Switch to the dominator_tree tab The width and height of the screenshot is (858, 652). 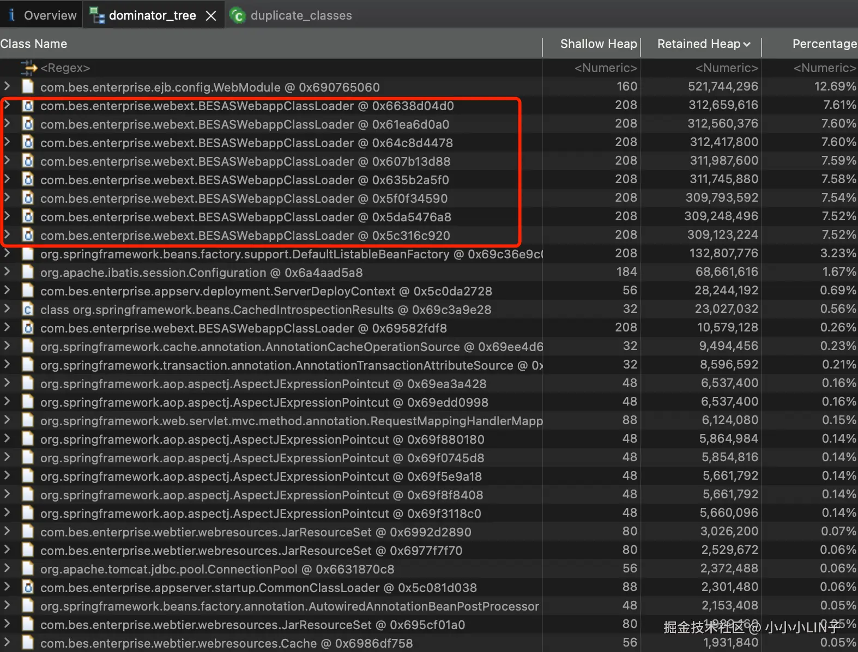152,15
